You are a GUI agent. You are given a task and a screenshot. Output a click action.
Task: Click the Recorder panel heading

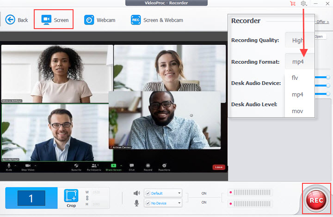click(x=246, y=21)
